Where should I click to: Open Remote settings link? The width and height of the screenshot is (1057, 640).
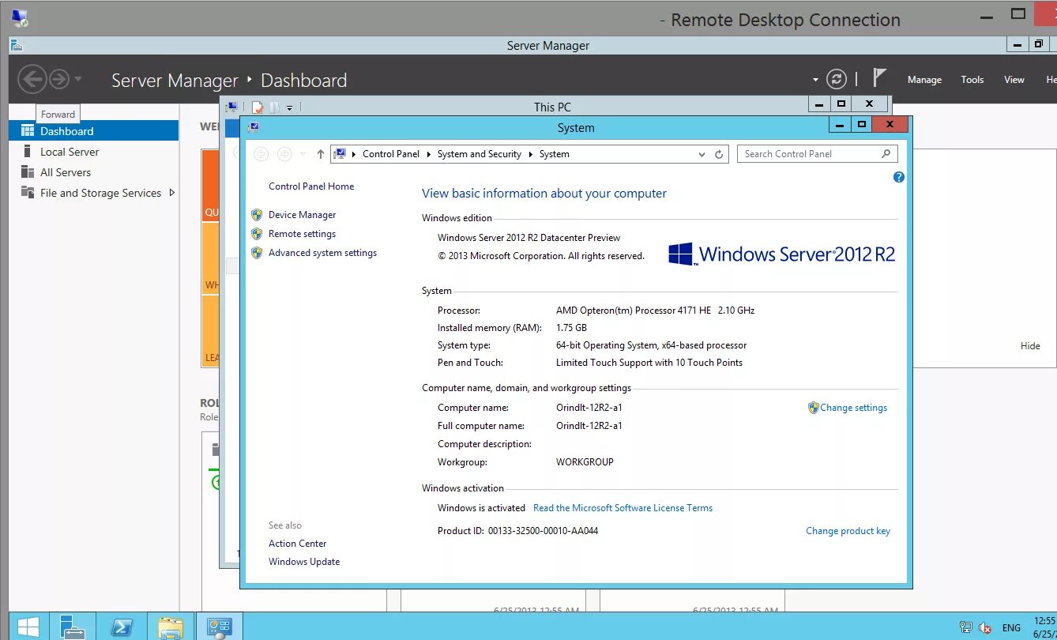tap(302, 234)
